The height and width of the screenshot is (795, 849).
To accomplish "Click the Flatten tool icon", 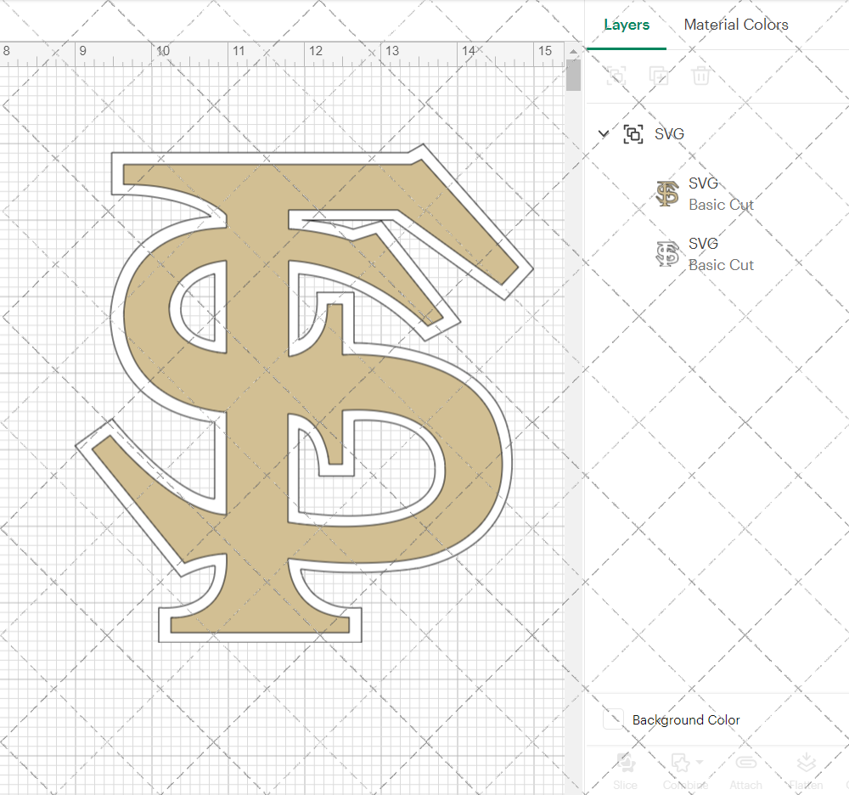I will click(x=807, y=763).
